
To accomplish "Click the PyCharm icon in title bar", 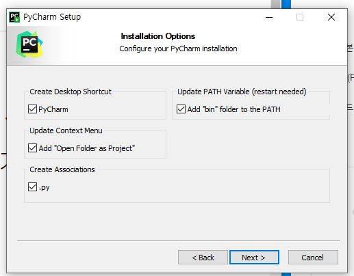I will click(14, 17).
